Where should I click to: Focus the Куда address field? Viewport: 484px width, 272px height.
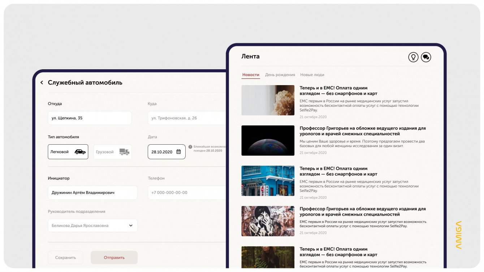(187, 118)
